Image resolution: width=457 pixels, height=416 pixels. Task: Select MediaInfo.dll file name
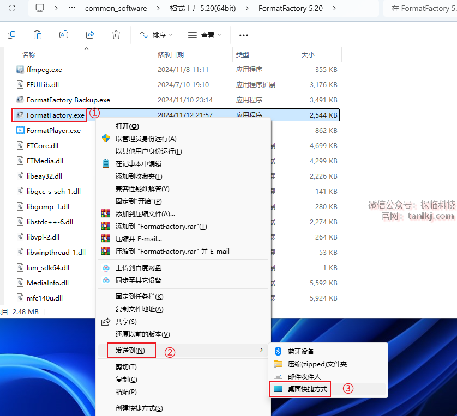pos(47,283)
